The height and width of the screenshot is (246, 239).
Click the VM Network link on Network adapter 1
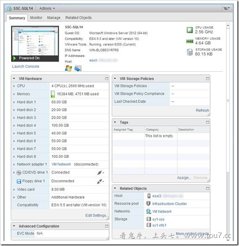point(61,164)
